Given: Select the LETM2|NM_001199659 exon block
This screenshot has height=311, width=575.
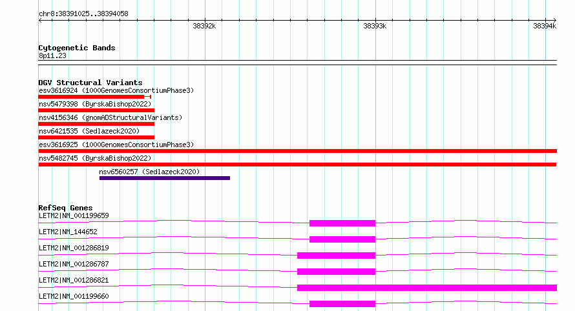Looking at the screenshot, I should pos(342,223).
